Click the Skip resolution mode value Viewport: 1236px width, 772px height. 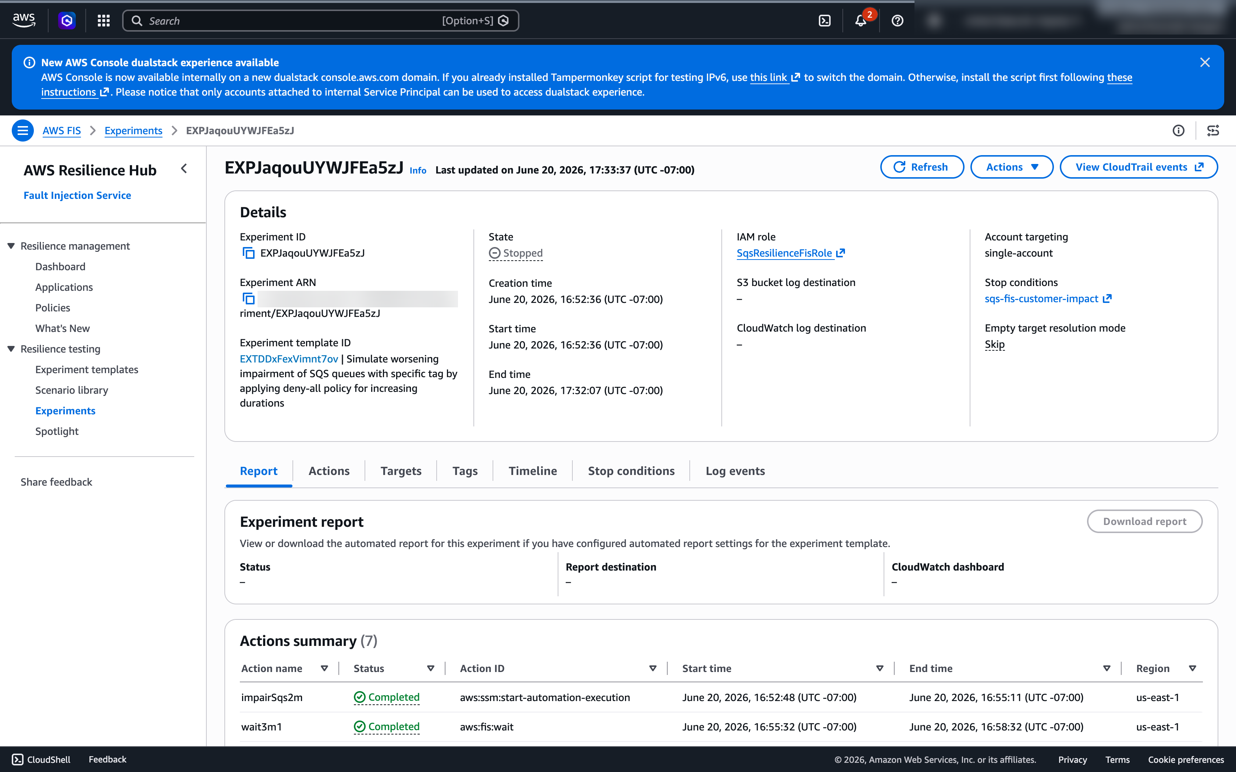(x=994, y=344)
